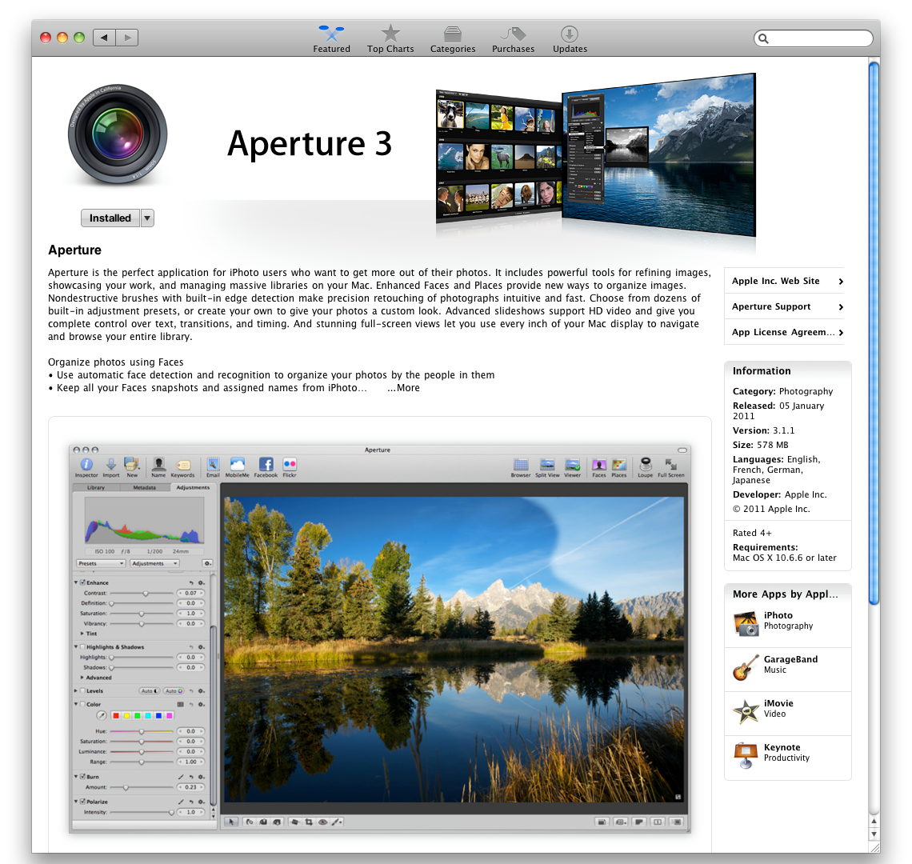
Task: Select the Adjustments tab in Aperture screenshot
Action: [x=193, y=487]
